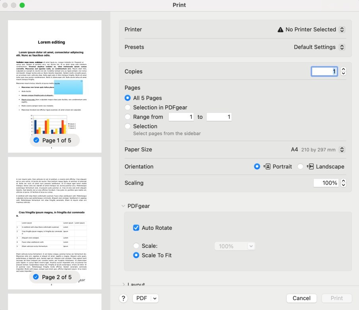Click the No Printer warning icon
Screen dimensions: 359x310
pyautogui.click(x=280, y=30)
